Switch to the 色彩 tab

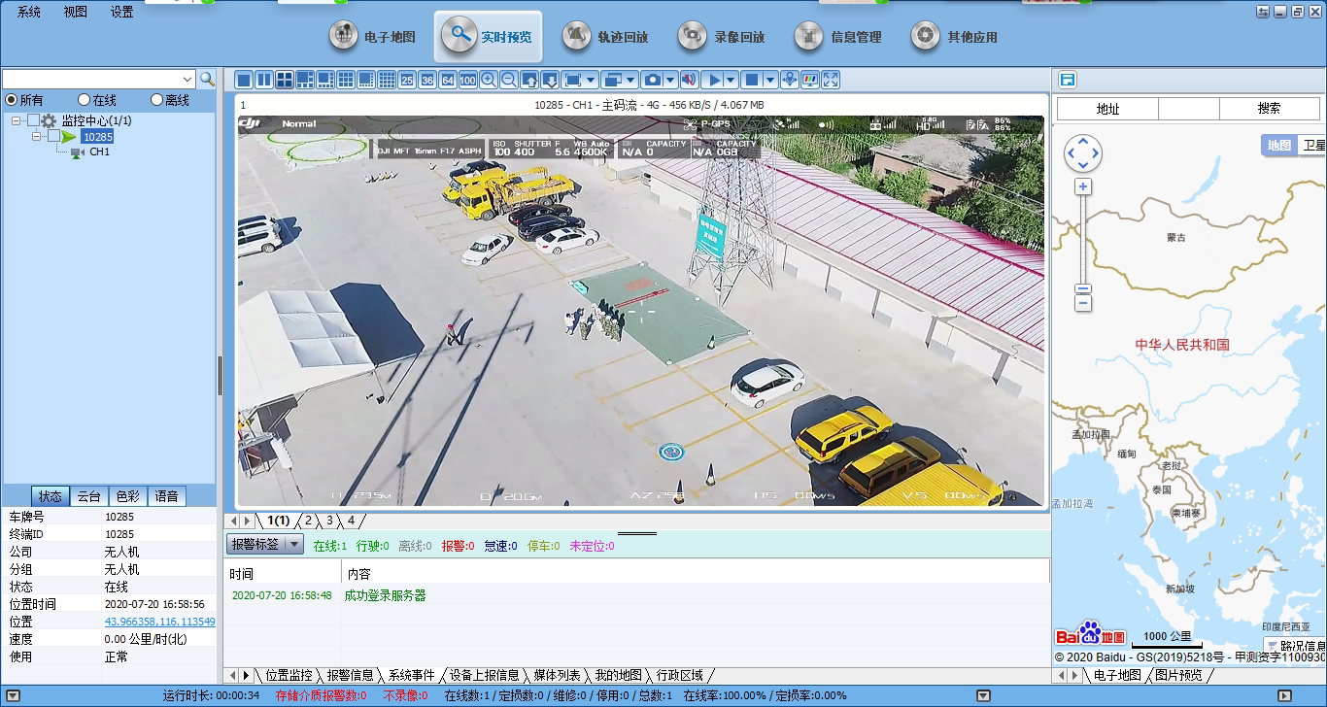click(127, 496)
